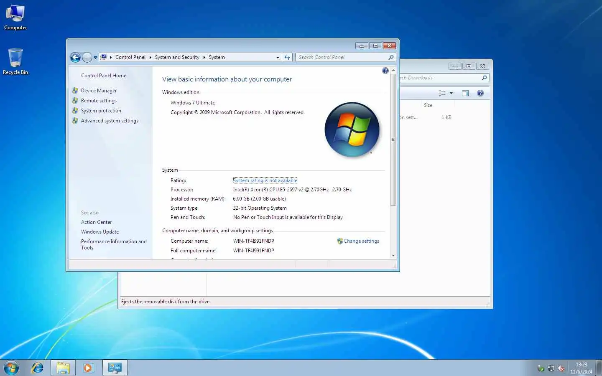The width and height of the screenshot is (602, 376).
Task: Click the search magnifier in Control Panel
Action: point(391,57)
